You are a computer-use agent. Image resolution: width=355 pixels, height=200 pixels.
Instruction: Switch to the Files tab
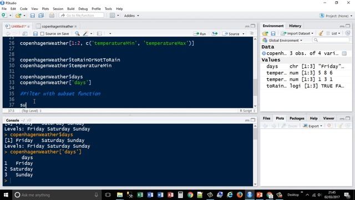[x=266, y=118]
